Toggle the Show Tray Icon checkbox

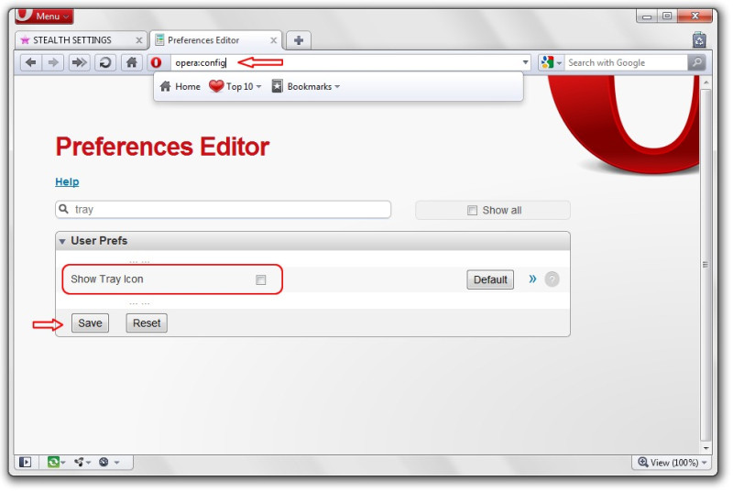click(x=261, y=279)
